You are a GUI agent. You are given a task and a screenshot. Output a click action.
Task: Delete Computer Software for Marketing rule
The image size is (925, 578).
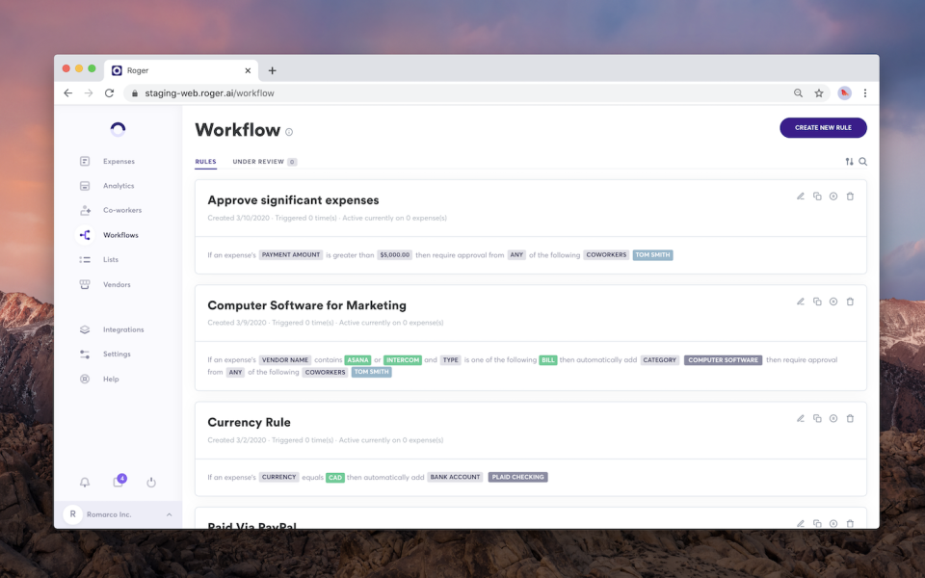pyautogui.click(x=850, y=302)
